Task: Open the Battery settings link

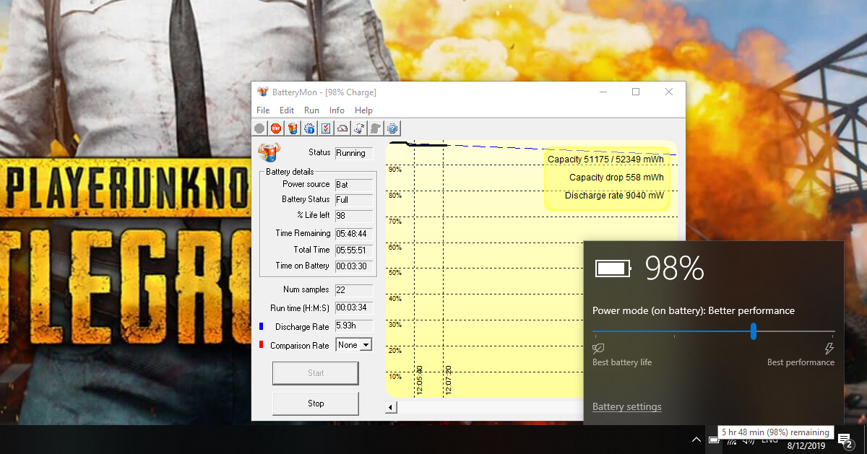Action: pos(627,407)
